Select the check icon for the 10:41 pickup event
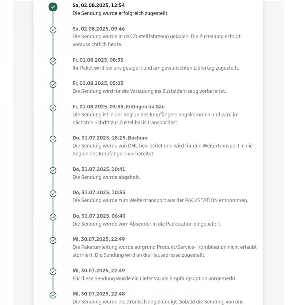 pyautogui.click(x=53, y=170)
